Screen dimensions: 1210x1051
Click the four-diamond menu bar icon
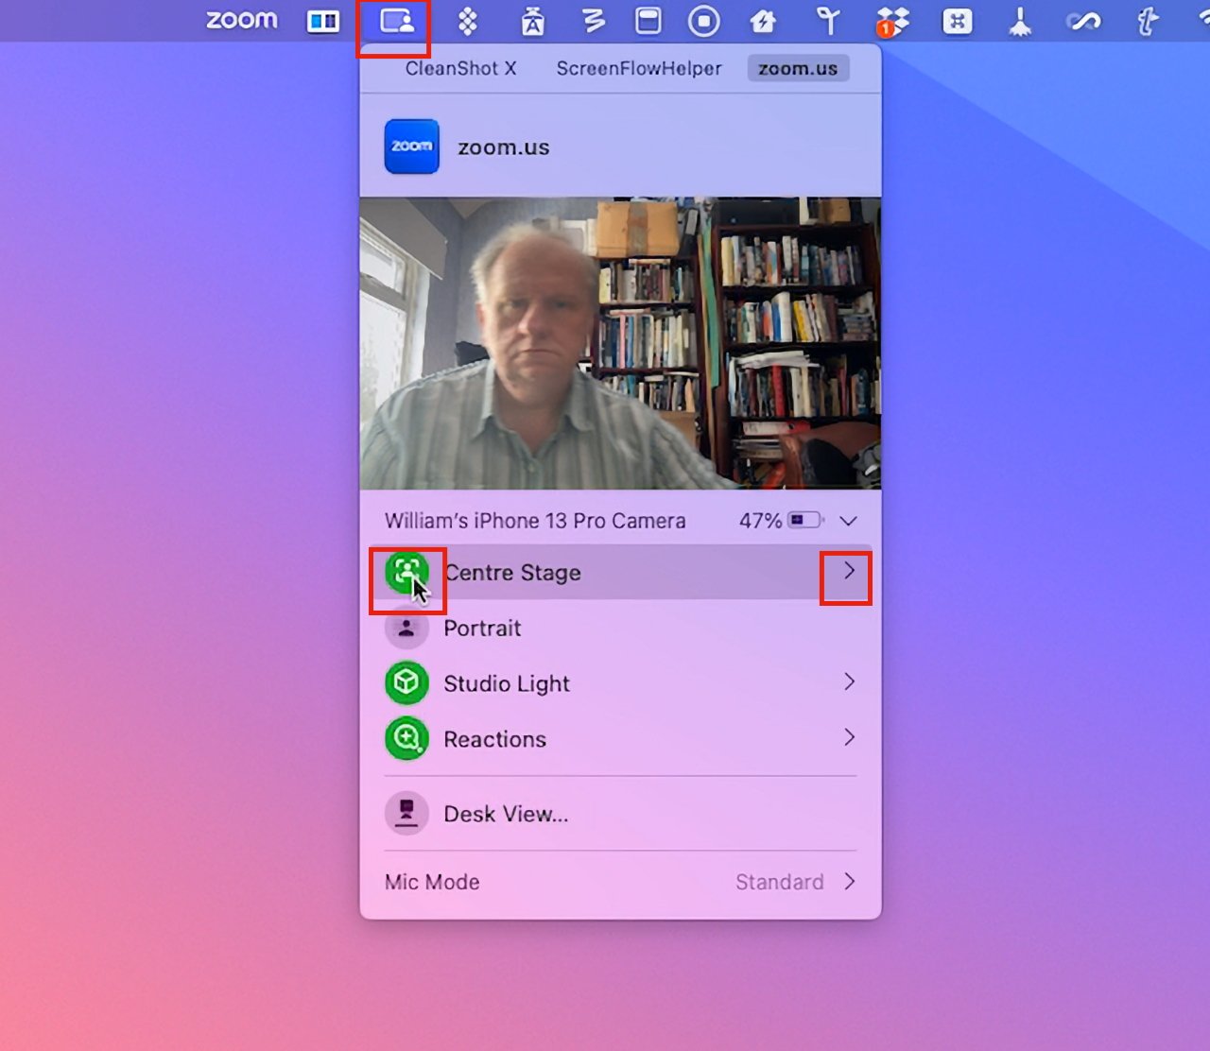point(467,22)
